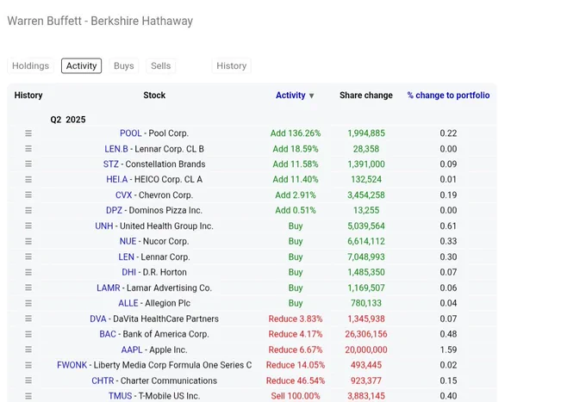Click 'Add 2.91%' in Chevron row

click(x=296, y=195)
